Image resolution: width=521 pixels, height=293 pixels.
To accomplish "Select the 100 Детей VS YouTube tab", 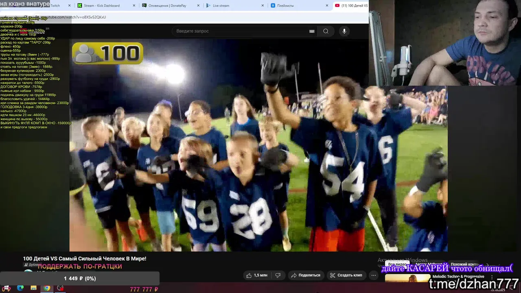I will (x=351, y=6).
